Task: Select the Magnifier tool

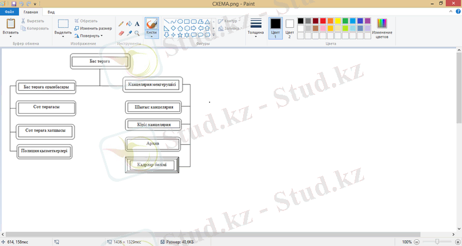Action: point(137,33)
